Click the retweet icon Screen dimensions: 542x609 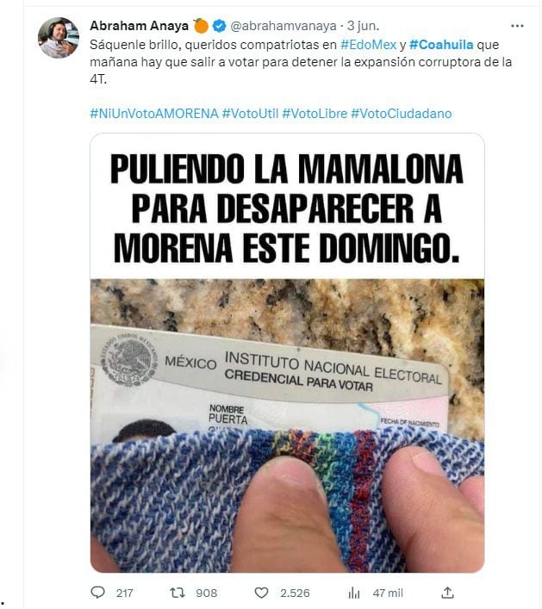point(178,593)
